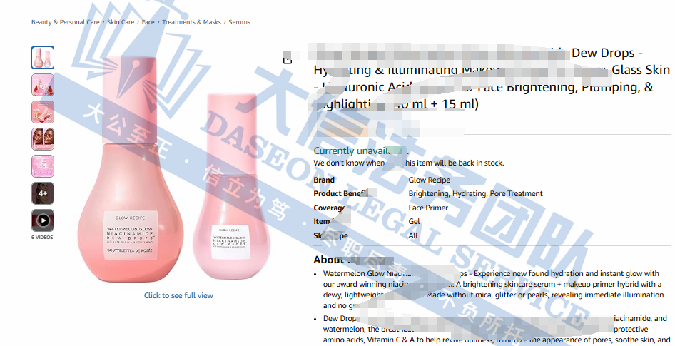This screenshot has width=675, height=346.
Task: Play the product videos thumbnail
Action: [43, 220]
